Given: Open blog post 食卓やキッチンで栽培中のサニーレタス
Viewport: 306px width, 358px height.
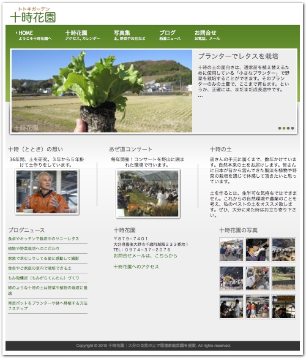Looking at the screenshot, I should coord(43,238).
